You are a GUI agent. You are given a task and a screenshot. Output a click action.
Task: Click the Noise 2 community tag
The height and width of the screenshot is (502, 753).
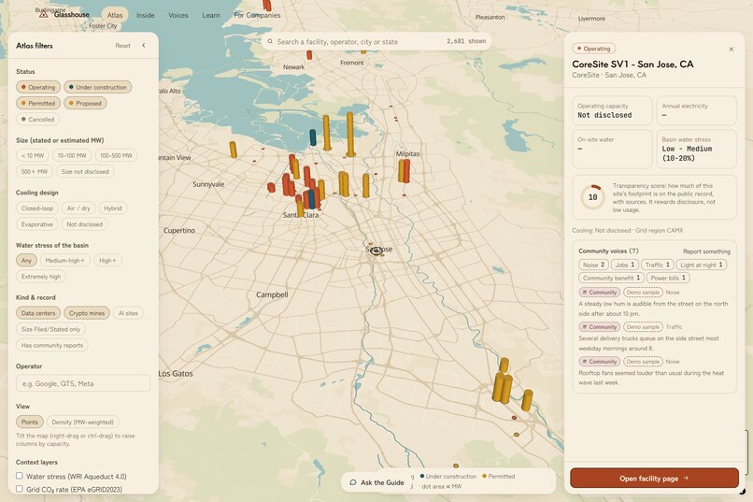(x=593, y=265)
